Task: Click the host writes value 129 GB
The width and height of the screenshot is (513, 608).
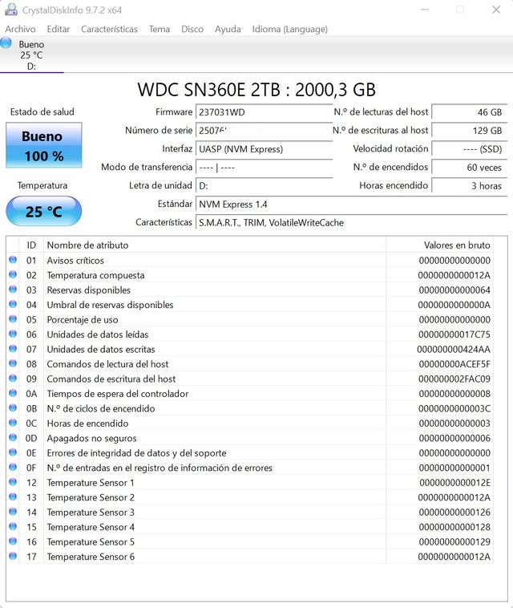Action: 469,130
